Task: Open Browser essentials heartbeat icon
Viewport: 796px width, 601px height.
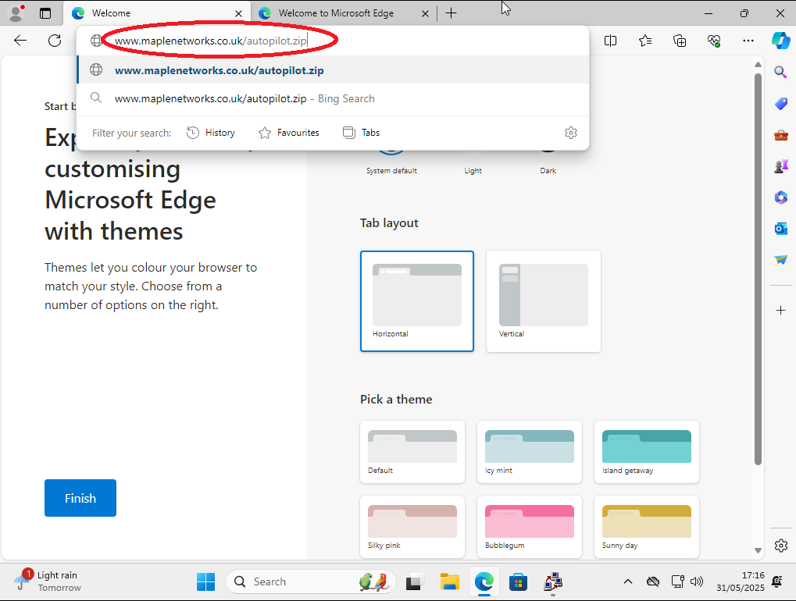Action: pos(713,41)
